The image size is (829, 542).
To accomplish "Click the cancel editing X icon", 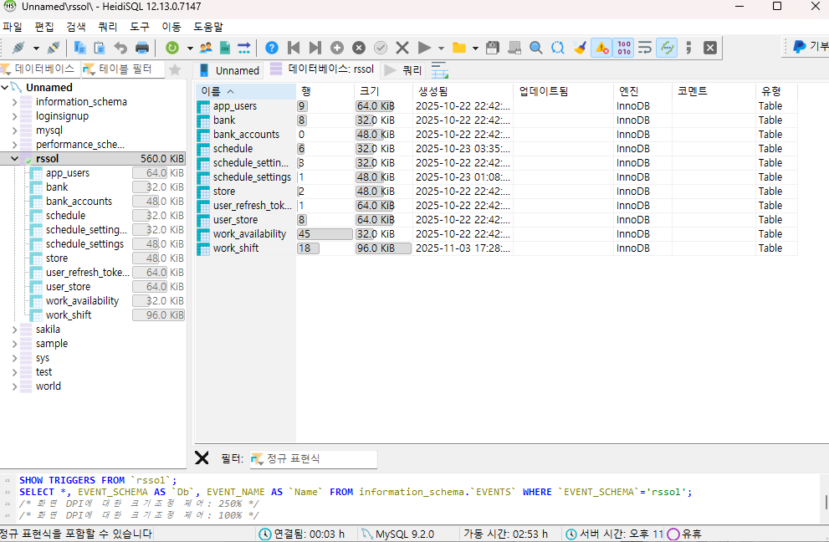I will (x=402, y=48).
